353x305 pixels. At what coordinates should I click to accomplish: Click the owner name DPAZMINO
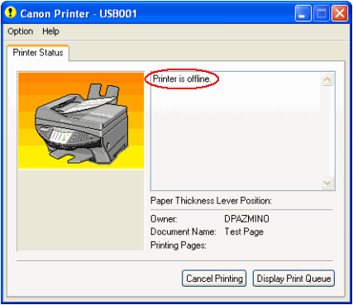(x=246, y=219)
